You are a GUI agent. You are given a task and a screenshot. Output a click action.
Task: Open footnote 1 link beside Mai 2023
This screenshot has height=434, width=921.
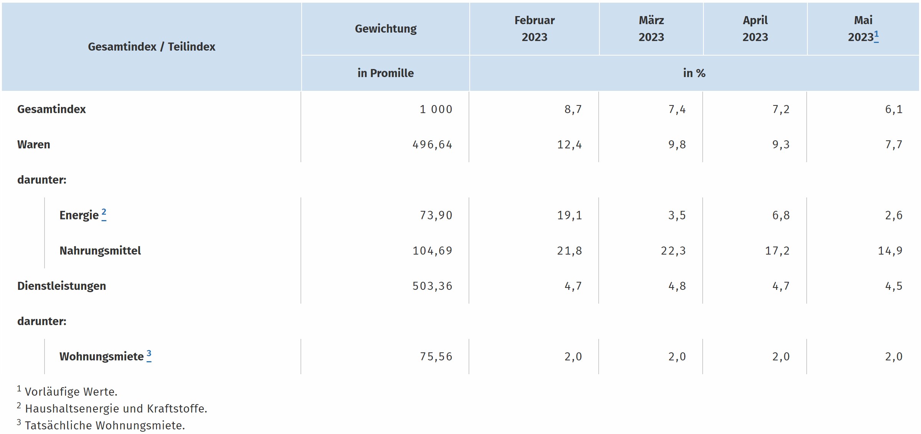(876, 36)
